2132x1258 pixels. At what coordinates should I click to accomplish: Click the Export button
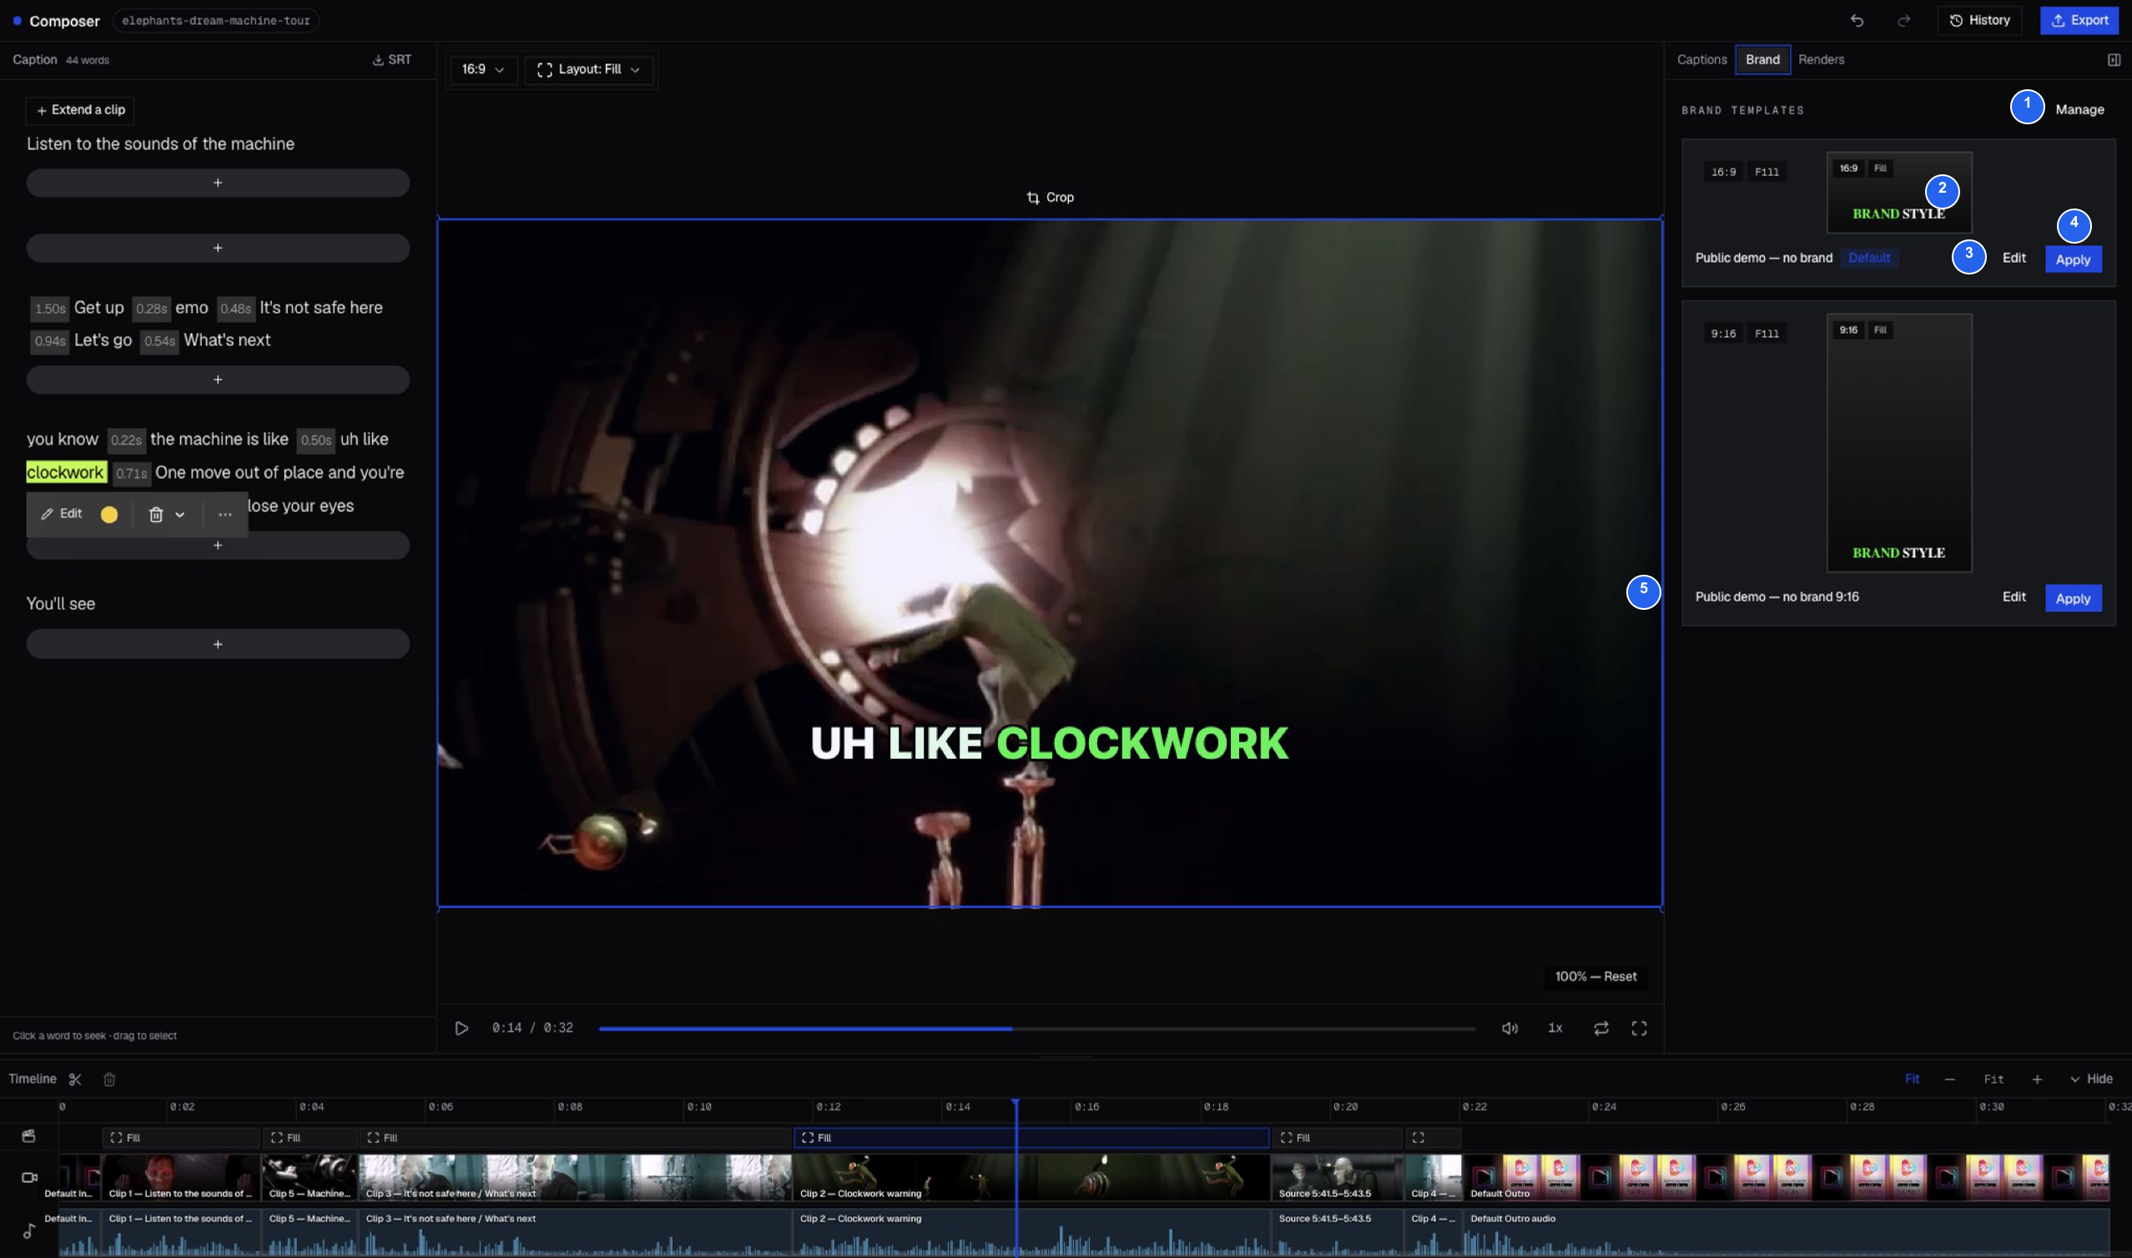click(2079, 20)
